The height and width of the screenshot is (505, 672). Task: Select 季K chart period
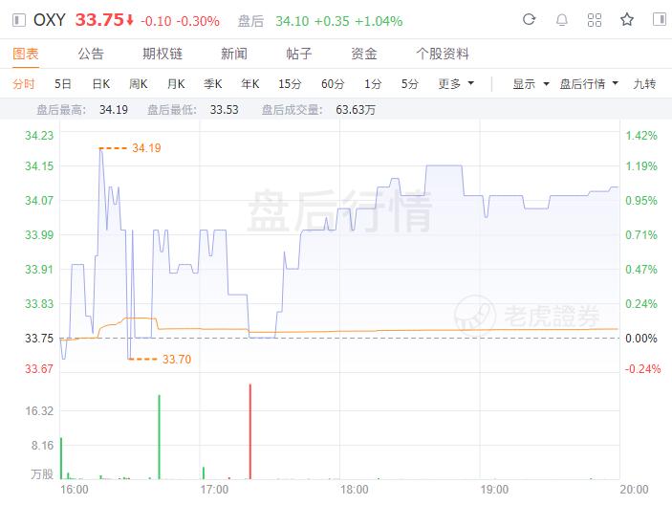213,83
